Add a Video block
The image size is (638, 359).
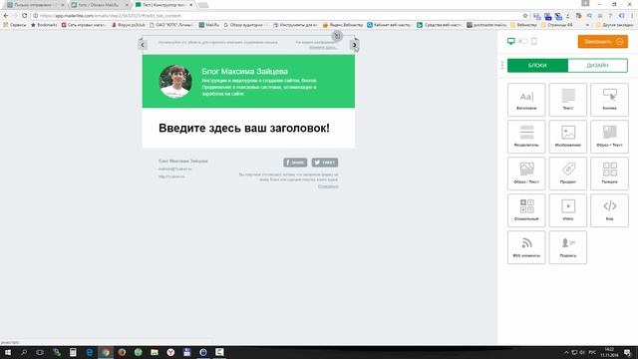[567, 210]
